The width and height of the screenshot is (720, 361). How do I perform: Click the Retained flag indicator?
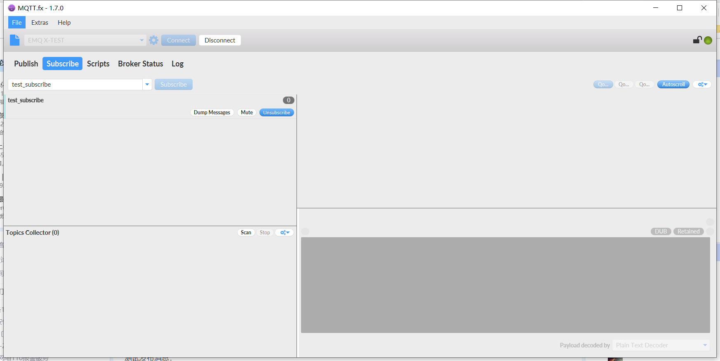point(689,231)
